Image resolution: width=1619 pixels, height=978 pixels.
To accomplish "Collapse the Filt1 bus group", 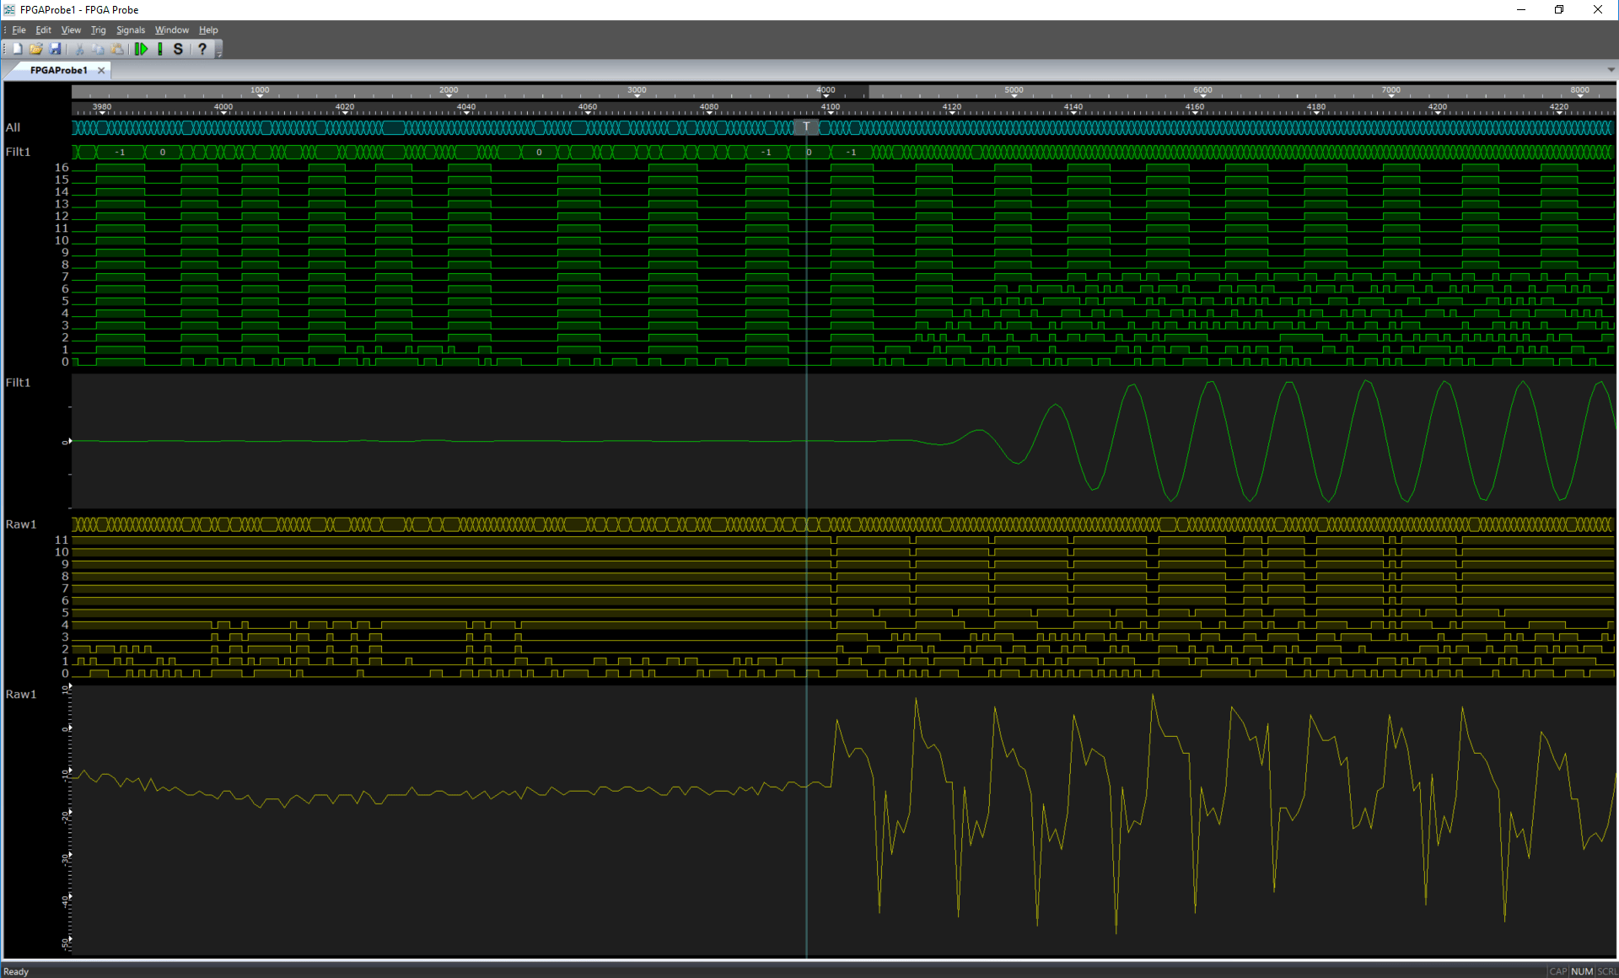I will [17, 152].
